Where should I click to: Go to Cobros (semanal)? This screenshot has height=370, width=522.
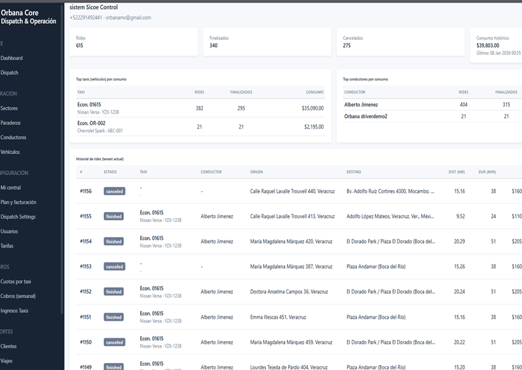tap(18, 297)
